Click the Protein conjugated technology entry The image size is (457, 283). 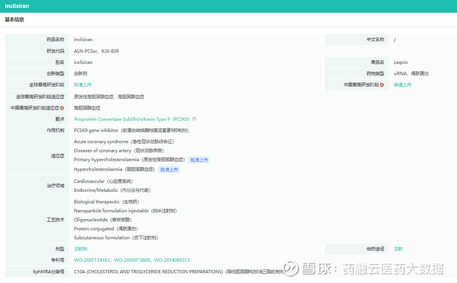click(106, 229)
